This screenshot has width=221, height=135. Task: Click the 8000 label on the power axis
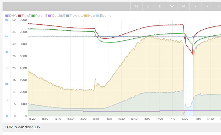(x=23, y=20)
